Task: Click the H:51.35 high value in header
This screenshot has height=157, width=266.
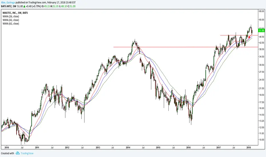Action: pyautogui.click(x=55, y=6)
